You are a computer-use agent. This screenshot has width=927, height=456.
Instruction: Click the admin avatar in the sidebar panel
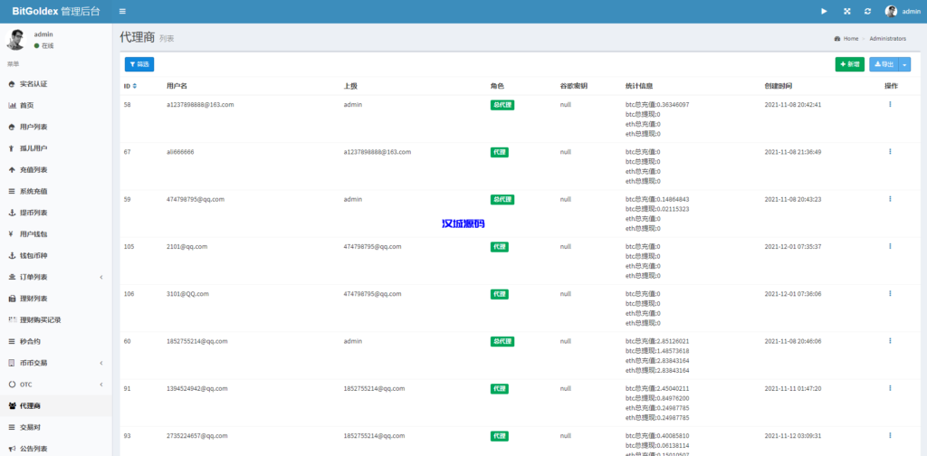[x=15, y=40]
